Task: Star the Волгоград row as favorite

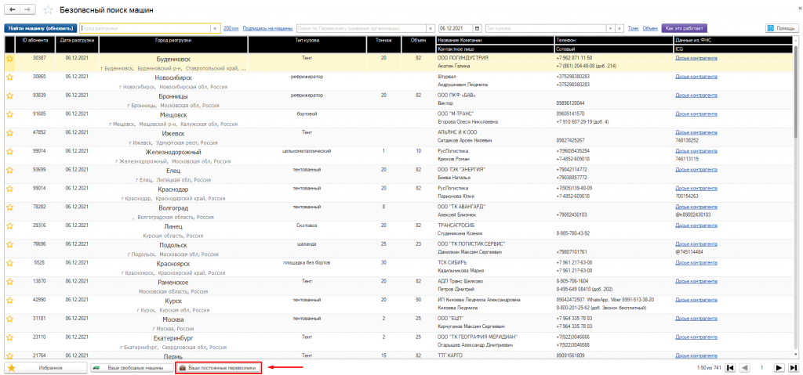Action: 9,207
